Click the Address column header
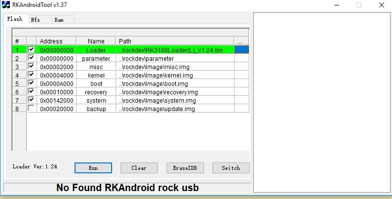This screenshot has width=392, height=199. click(56, 41)
